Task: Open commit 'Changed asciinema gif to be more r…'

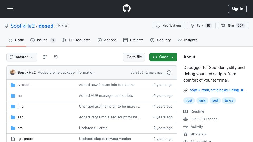Action: click(x=109, y=106)
